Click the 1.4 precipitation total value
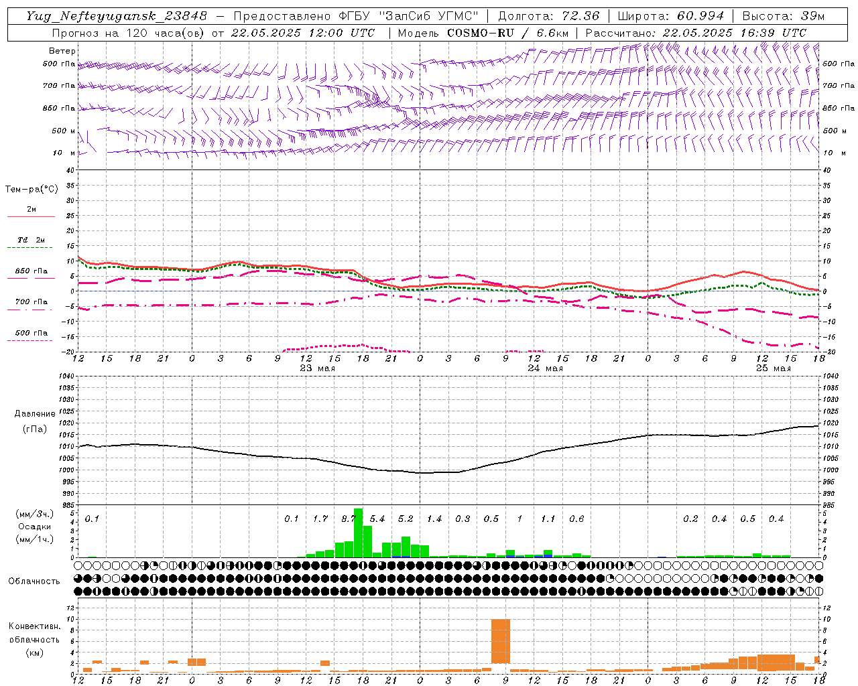Image resolution: width=858 pixels, height=686 pixels. pos(434,519)
